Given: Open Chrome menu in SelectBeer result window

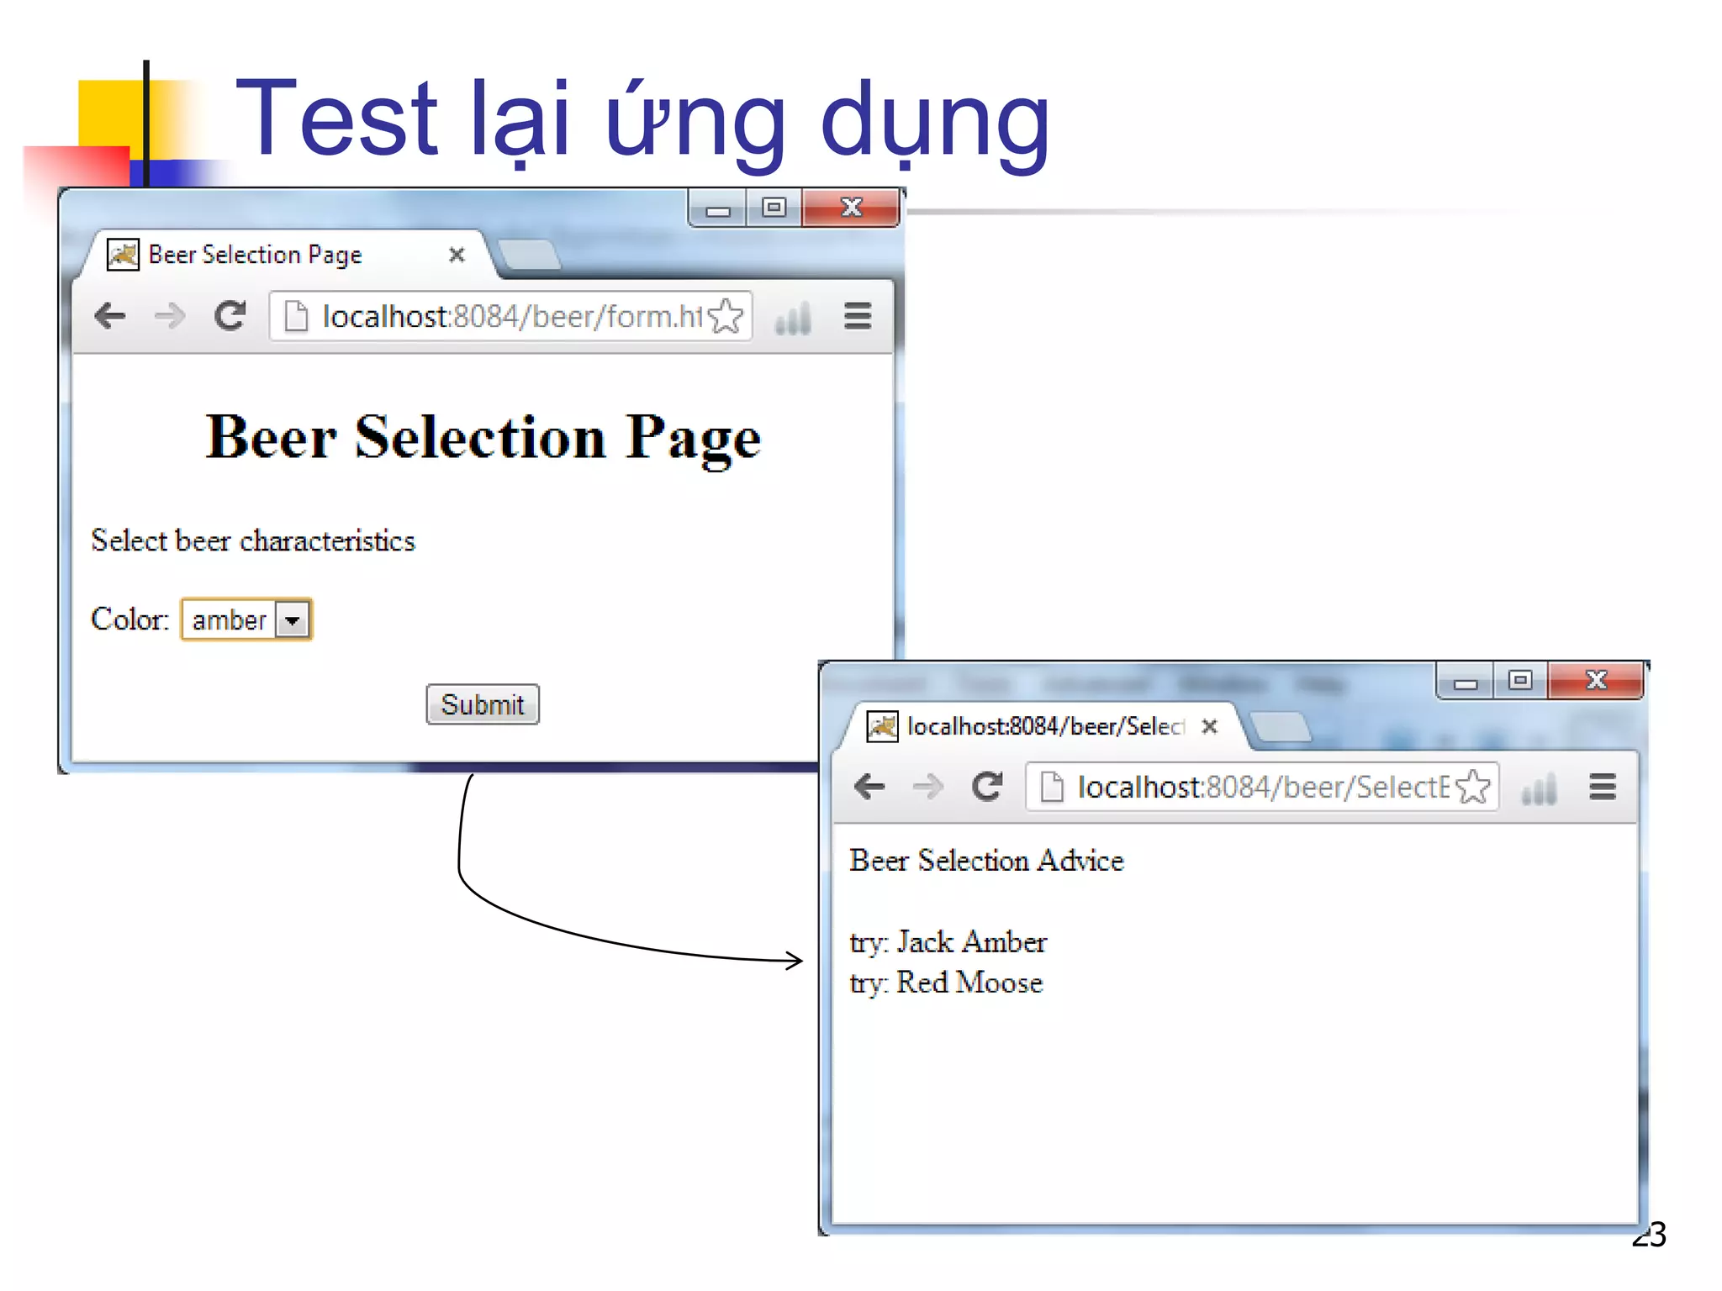Looking at the screenshot, I should [x=1603, y=787].
